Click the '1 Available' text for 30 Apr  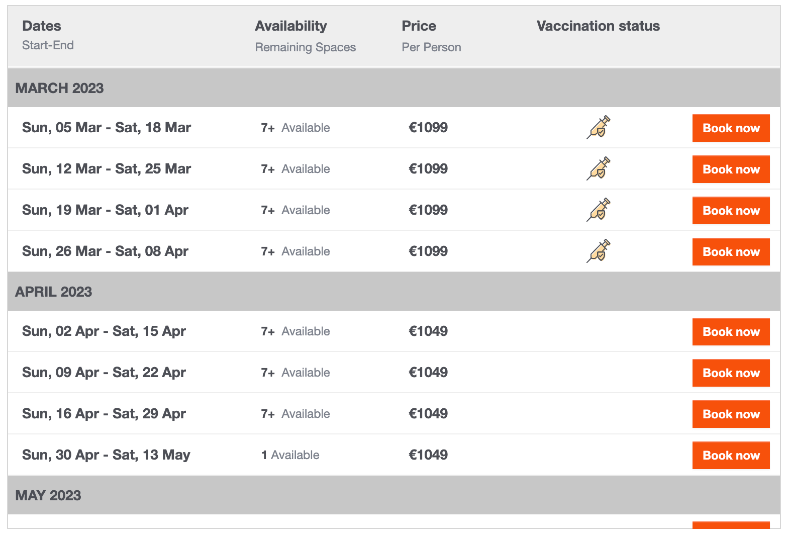(290, 455)
